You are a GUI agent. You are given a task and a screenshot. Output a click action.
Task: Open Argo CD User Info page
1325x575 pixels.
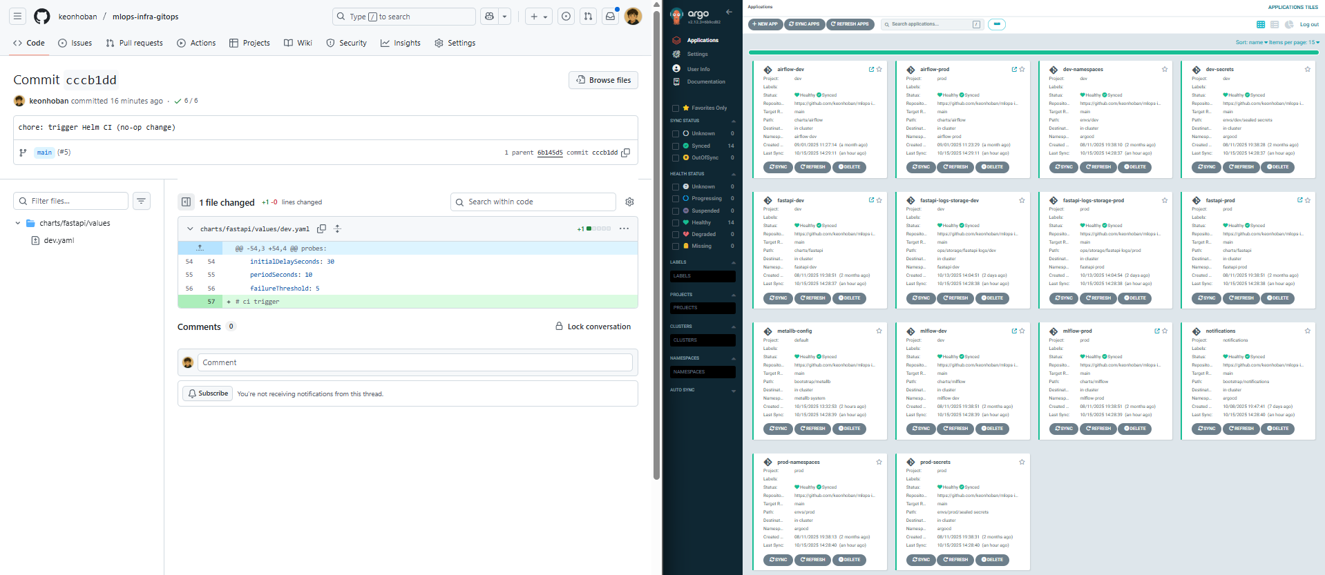pyautogui.click(x=698, y=69)
